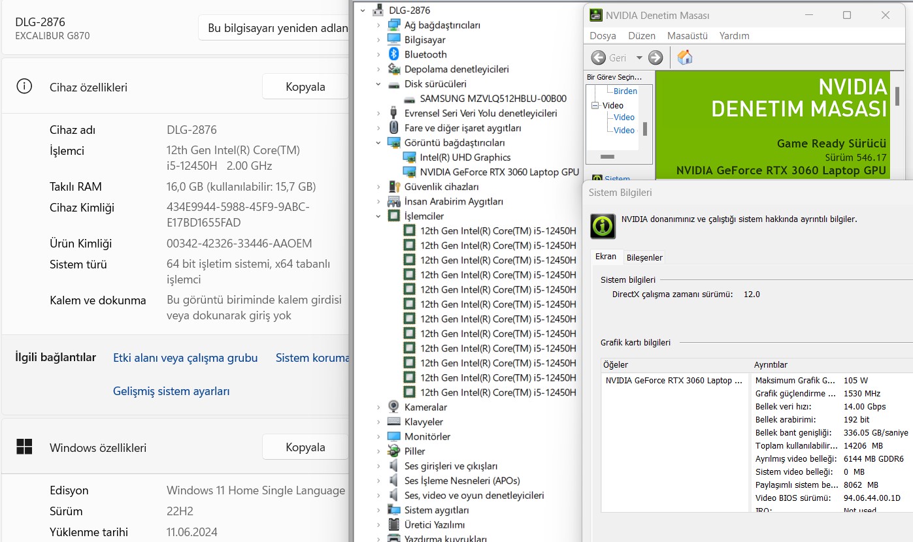
Task: Click the horizontal scrollbar under NVIDIA task tree
Action: point(607,157)
